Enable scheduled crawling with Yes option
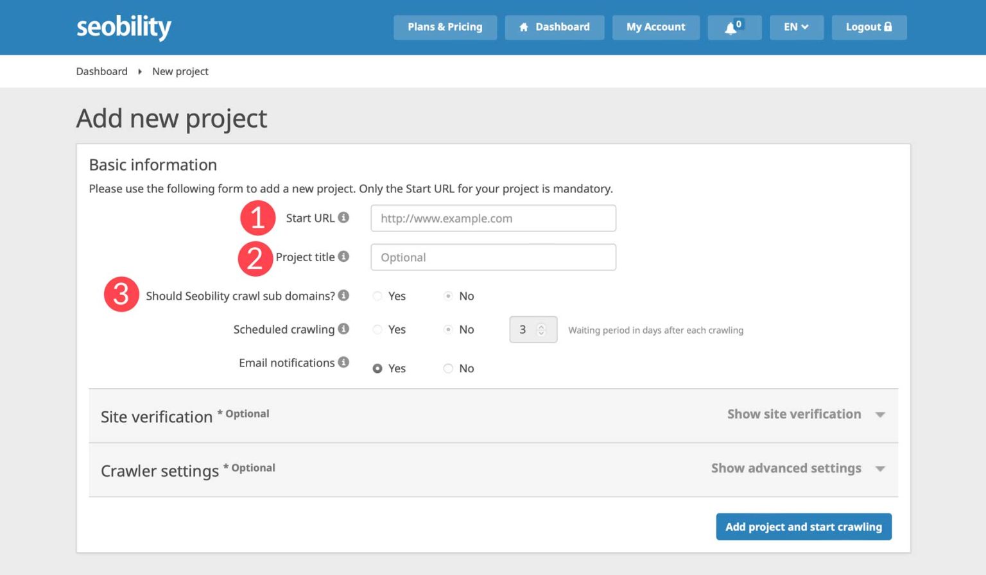The height and width of the screenshot is (575, 986). (x=377, y=329)
